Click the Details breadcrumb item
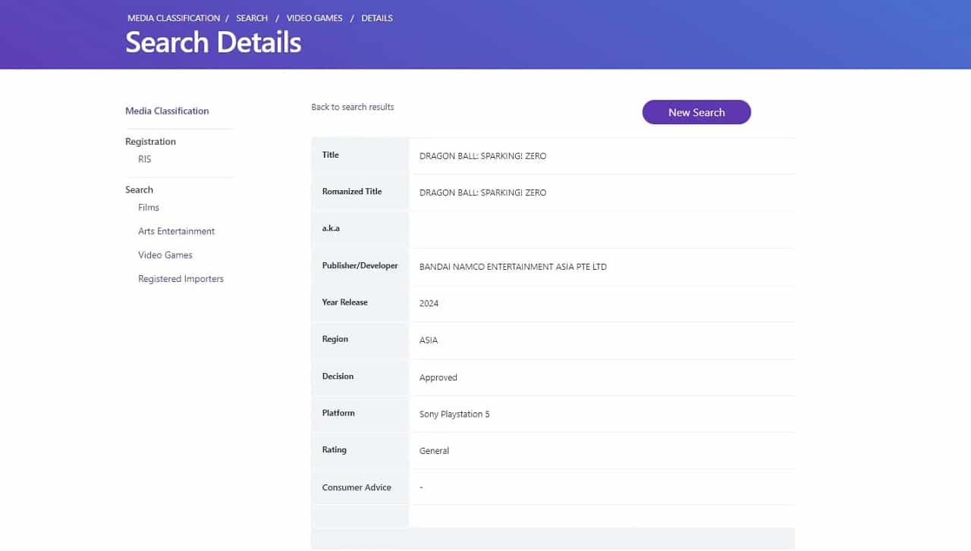 click(x=377, y=17)
